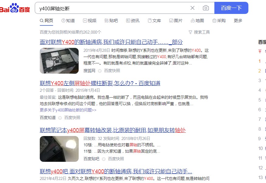This screenshot has width=266, height=183.
Task: Click the laptop bottom-case thumbnail
Action: tap(59, 61)
